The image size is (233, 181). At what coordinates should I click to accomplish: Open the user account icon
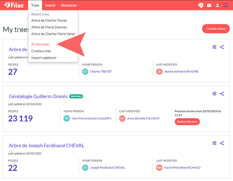(217, 5)
